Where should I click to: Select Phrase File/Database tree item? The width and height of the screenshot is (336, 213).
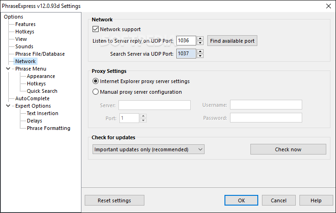40,54
